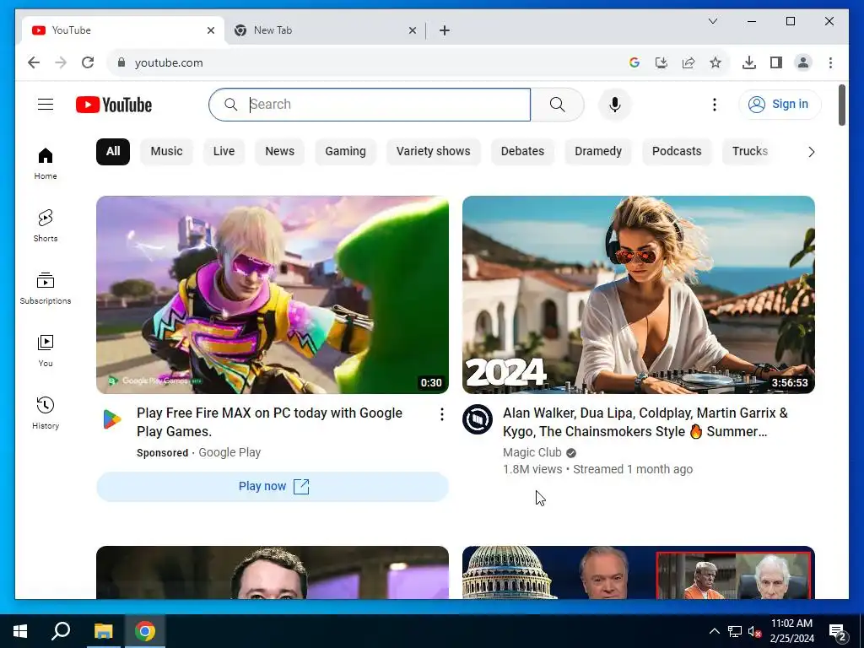Show more category chips with right arrow
Image resolution: width=864 pixels, height=648 pixels.
click(x=811, y=152)
